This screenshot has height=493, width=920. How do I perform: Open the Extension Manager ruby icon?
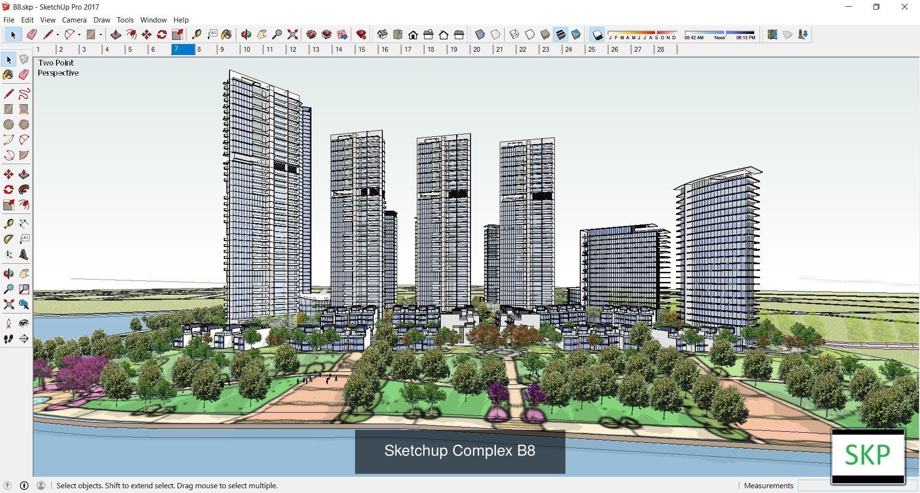pos(361,34)
